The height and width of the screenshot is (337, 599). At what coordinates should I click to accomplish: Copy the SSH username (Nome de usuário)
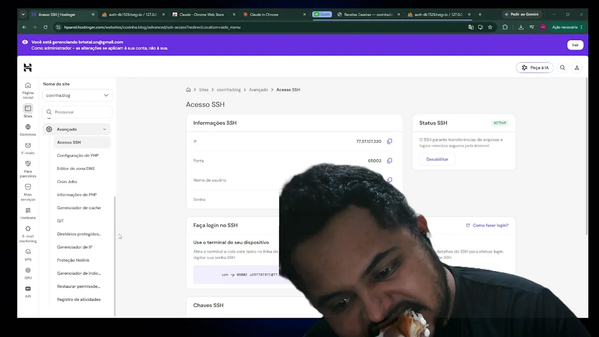coord(389,180)
